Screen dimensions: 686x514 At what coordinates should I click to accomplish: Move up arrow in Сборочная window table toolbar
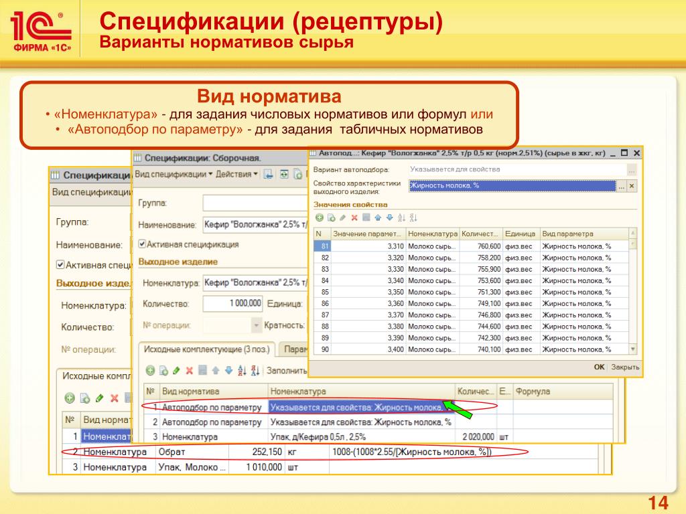click(x=215, y=371)
